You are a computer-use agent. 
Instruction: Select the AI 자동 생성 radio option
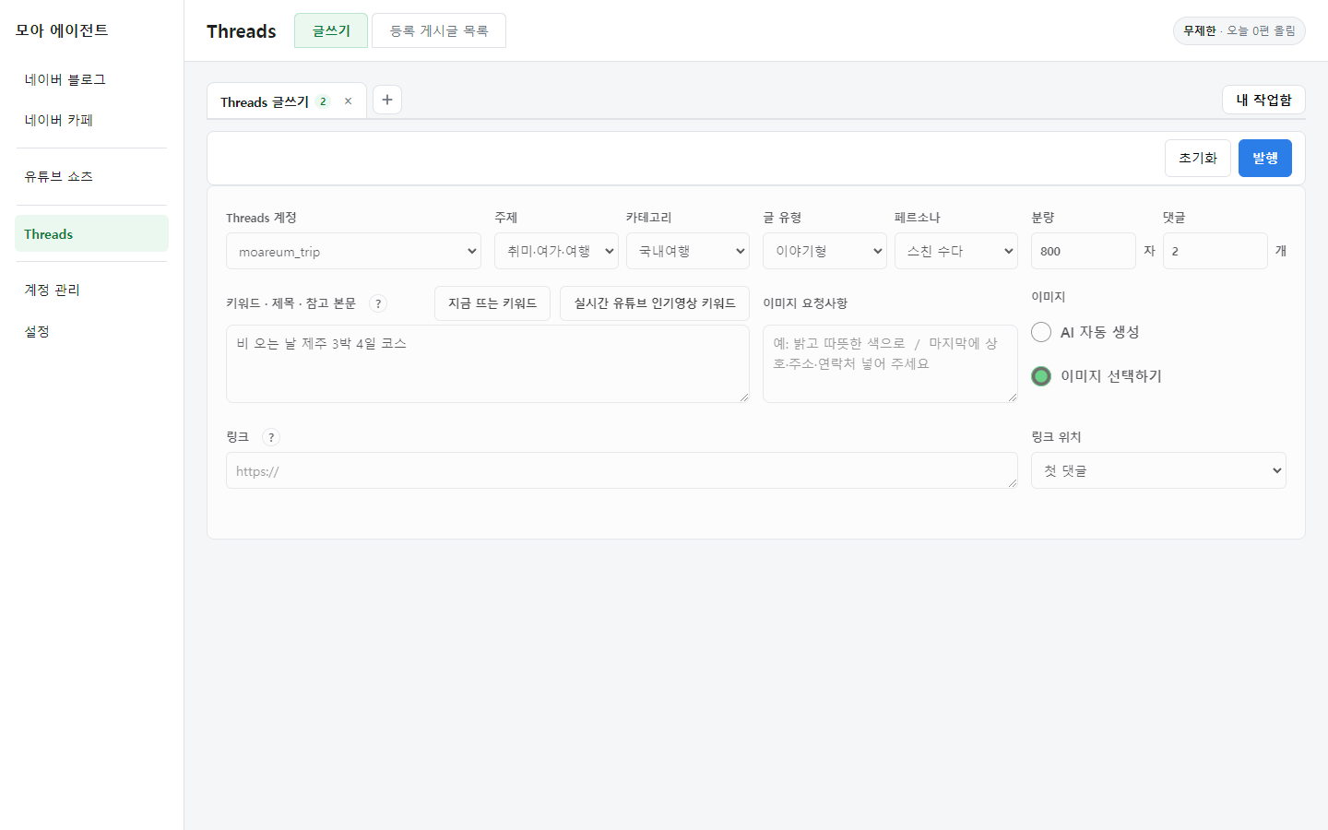pyautogui.click(x=1041, y=332)
